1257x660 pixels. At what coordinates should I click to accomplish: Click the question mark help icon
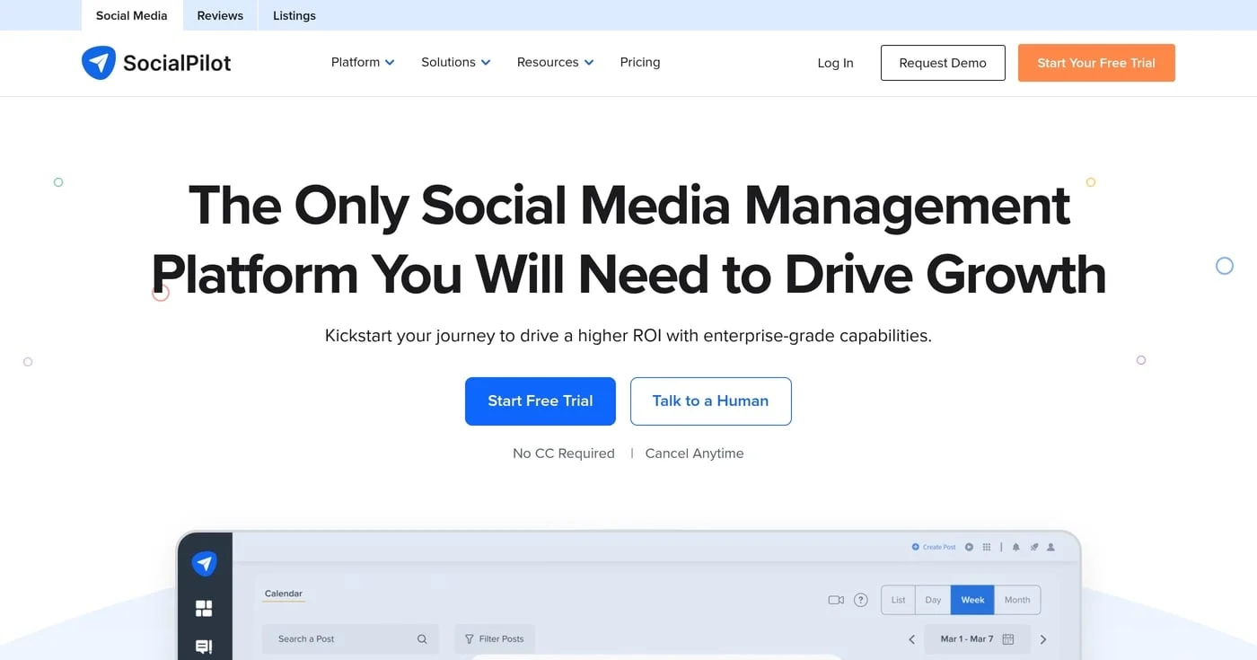click(860, 600)
